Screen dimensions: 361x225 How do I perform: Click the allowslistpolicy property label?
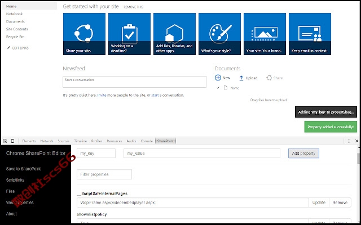point(91,214)
